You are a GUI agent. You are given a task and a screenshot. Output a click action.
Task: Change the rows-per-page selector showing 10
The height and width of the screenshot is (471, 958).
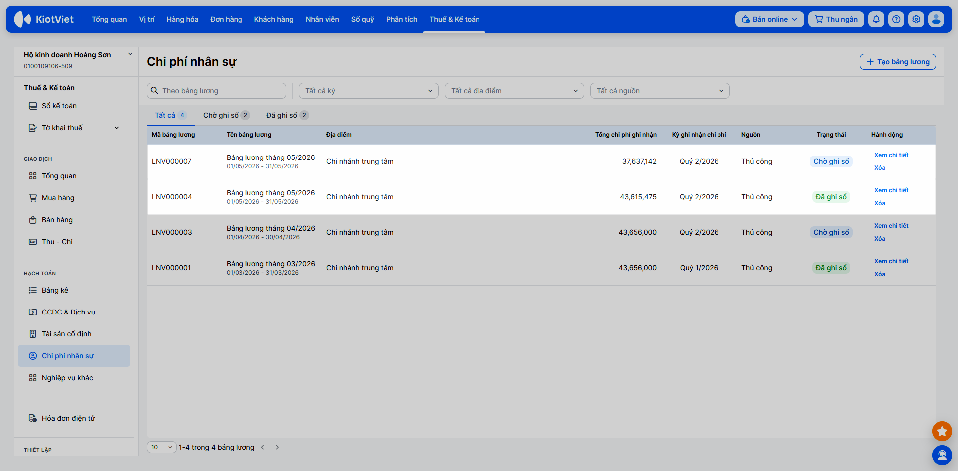(x=162, y=447)
